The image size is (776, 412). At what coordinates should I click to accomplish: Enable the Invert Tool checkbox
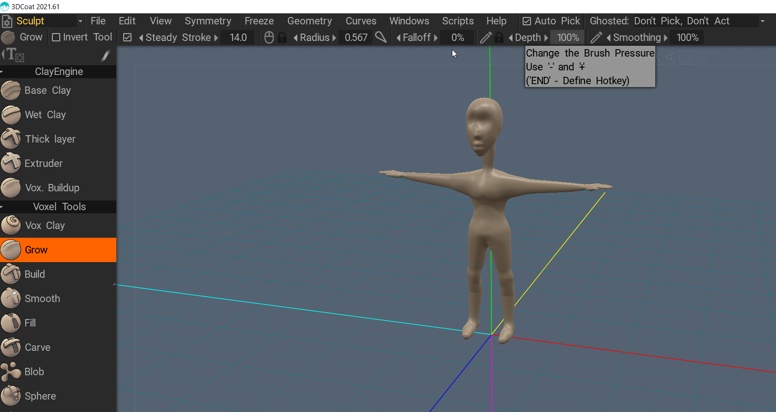pyautogui.click(x=56, y=37)
